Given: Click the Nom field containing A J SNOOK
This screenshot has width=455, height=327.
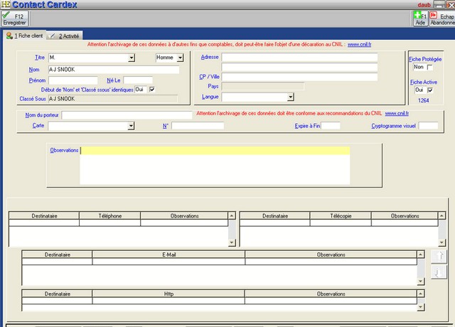Looking at the screenshot, I should (x=114, y=70).
